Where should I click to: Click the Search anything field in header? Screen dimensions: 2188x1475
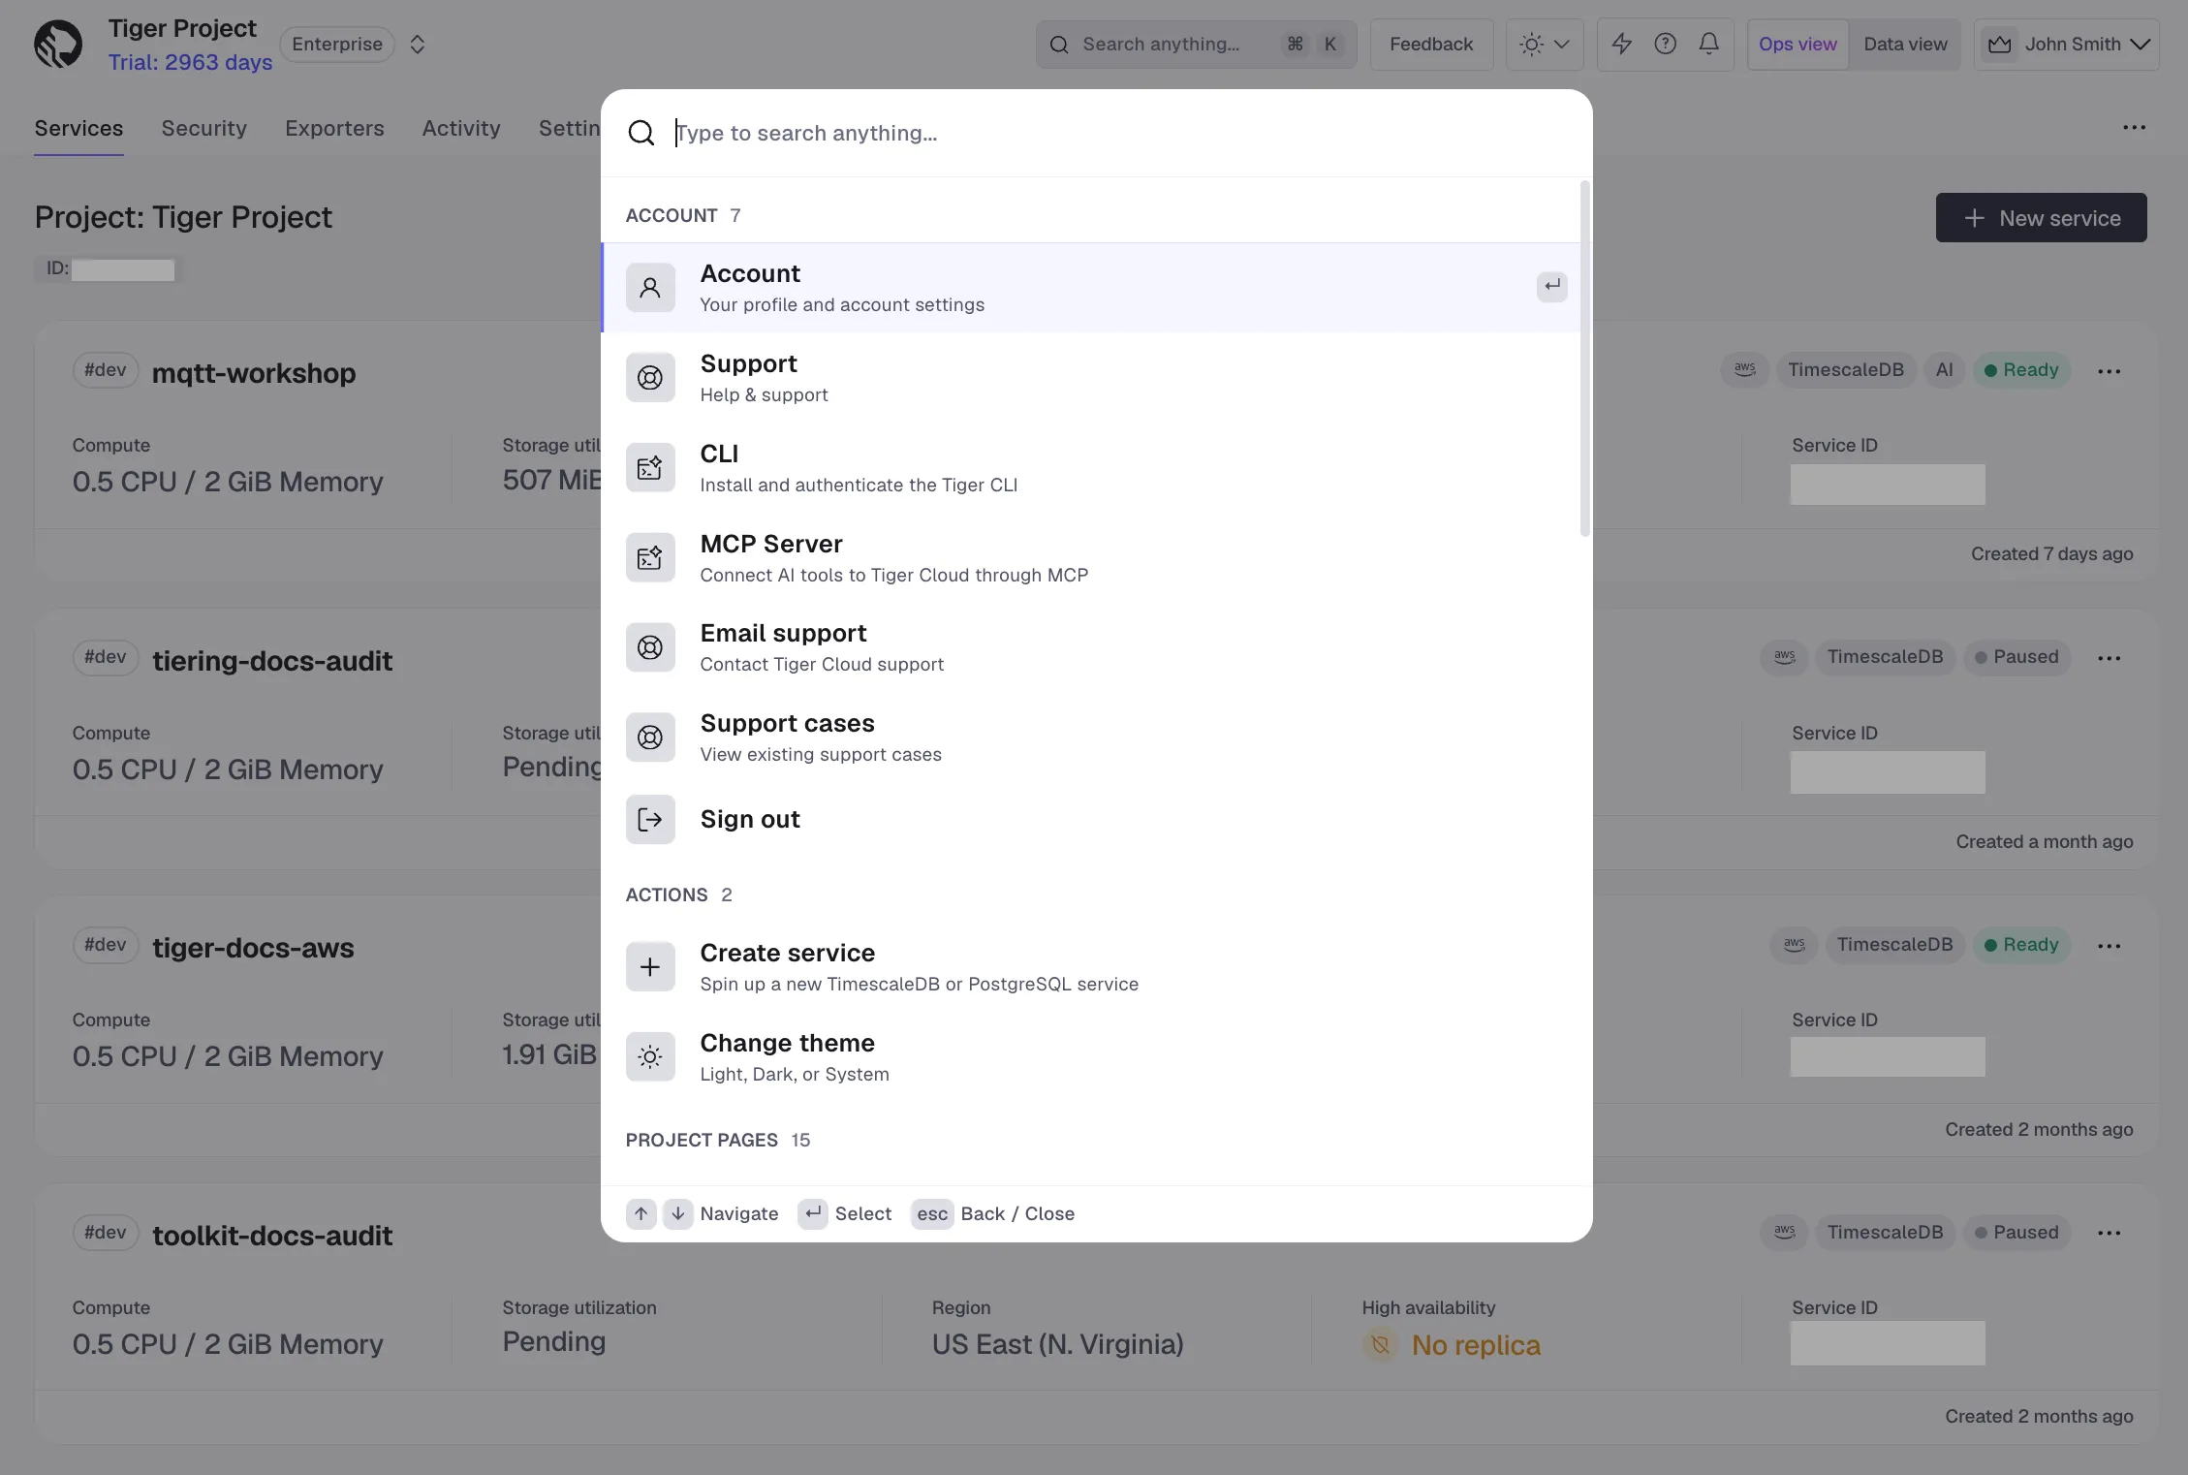(x=1196, y=45)
